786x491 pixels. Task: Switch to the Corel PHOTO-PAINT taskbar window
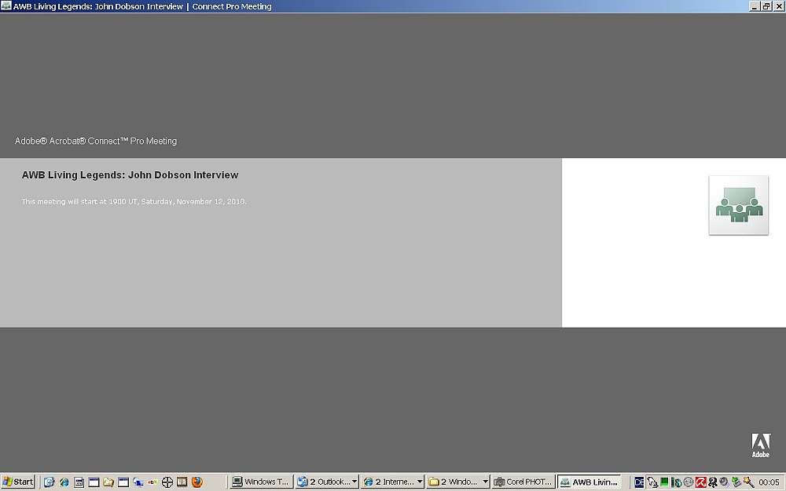coord(523,482)
